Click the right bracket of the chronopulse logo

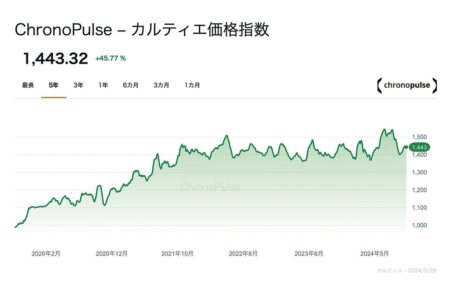pos(435,85)
